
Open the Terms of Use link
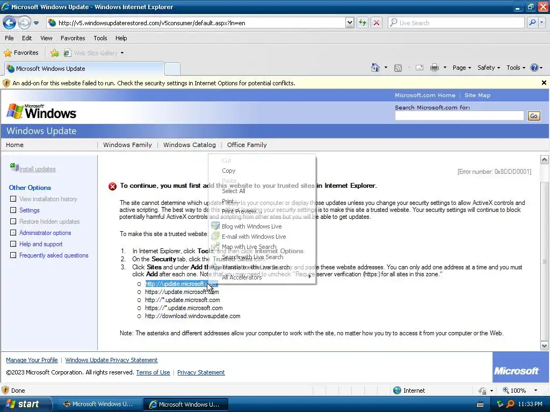tap(153, 372)
